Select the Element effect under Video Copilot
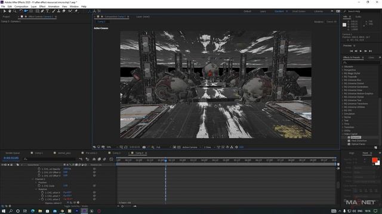Image resolution: width=382 pixels, height=214 pixels. click(356, 137)
